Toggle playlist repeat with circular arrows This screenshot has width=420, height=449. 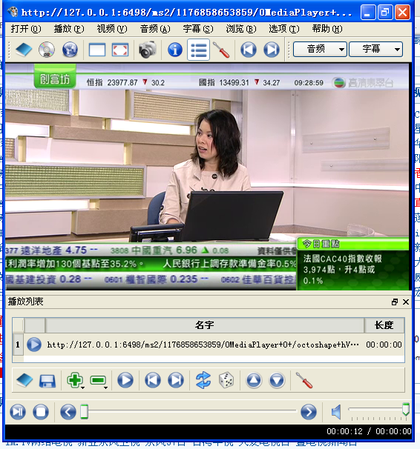(203, 380)
